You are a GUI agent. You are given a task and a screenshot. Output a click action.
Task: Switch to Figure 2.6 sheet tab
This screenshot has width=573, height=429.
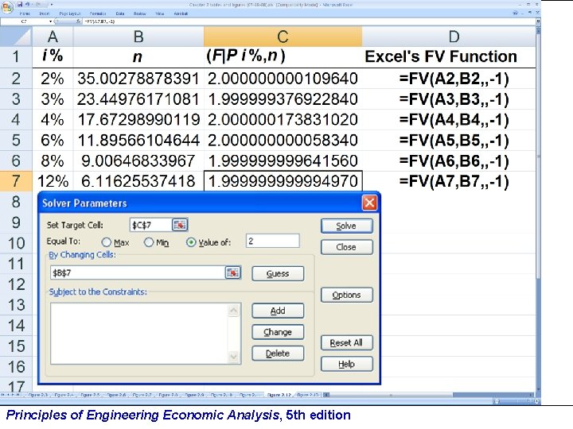pyautogui.click(x=116, y=395)
